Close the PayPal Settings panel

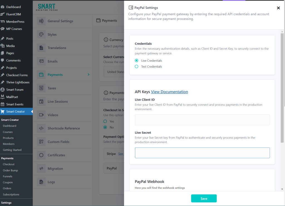[x=278, y=8]
